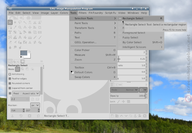
Task: Select the Alignment tool icon
Action: point(35,27)
